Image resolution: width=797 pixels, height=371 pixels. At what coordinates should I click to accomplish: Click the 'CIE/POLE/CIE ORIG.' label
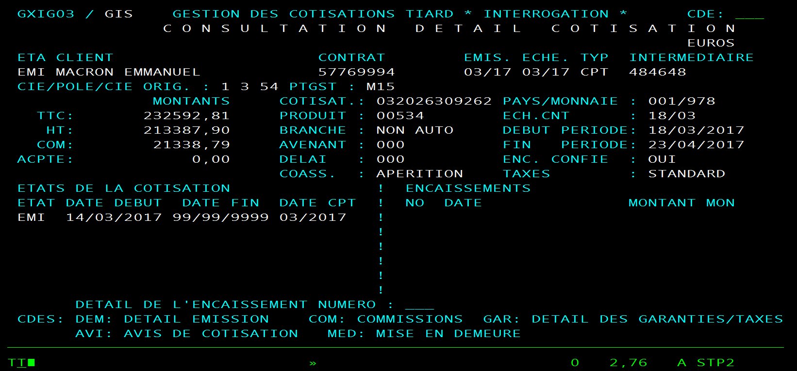point(103,87)
